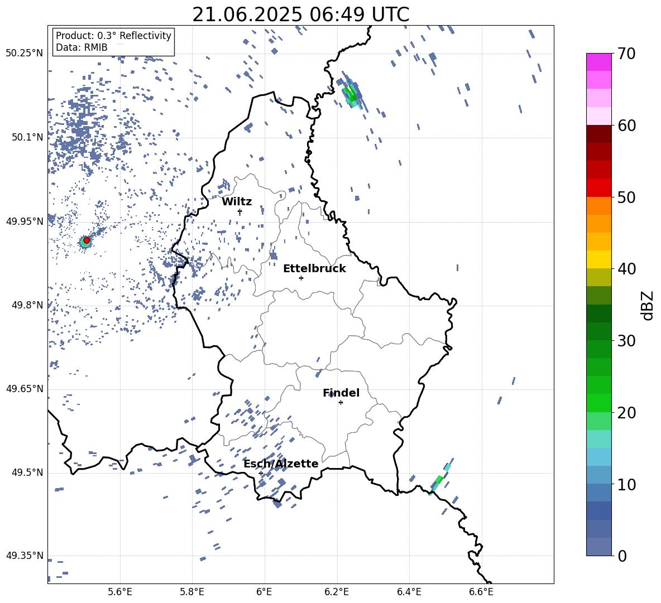Screen dimensions: 661x603
Task: Click the 6°E longitude label
Action: [x=264, y=592]
